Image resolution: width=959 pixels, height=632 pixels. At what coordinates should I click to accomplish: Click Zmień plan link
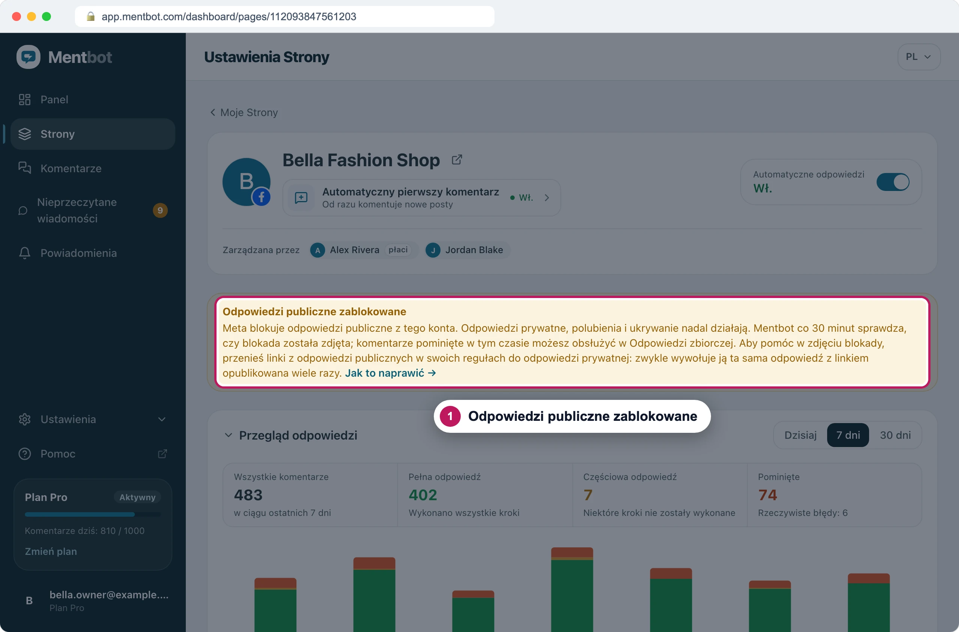[51, 552]
